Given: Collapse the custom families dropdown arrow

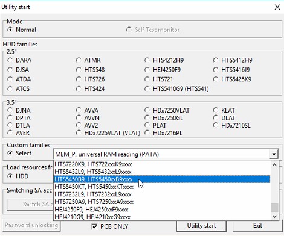Looking at the screenshot, I should click(274, 154).
